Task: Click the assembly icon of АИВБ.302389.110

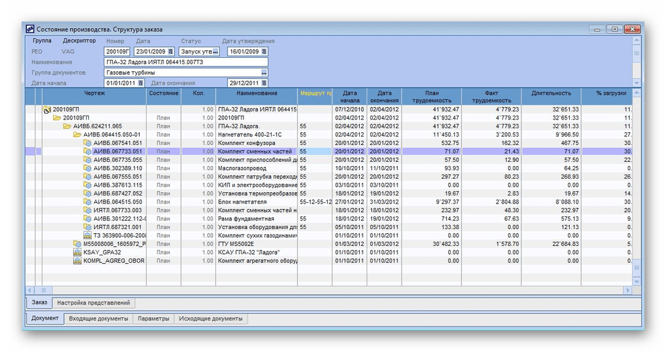Action: [87, 169]
